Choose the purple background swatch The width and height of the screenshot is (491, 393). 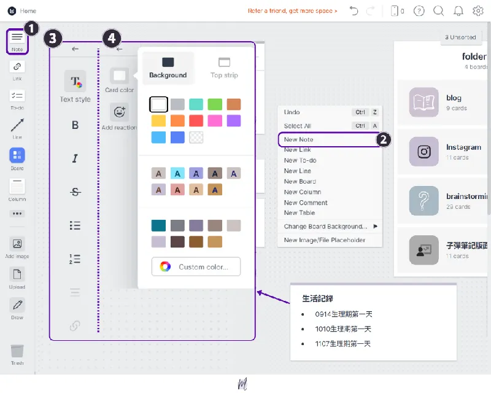point(234,120)
